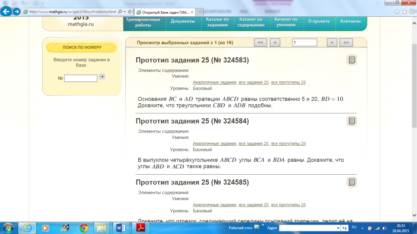Close the 'Открытый банк задач ГИА' tab
The height and width of the screenshot is (234, 417).
tap(192, 12)
